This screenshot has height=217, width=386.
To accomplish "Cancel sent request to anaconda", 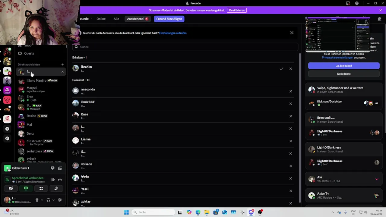I will (291, 91).
